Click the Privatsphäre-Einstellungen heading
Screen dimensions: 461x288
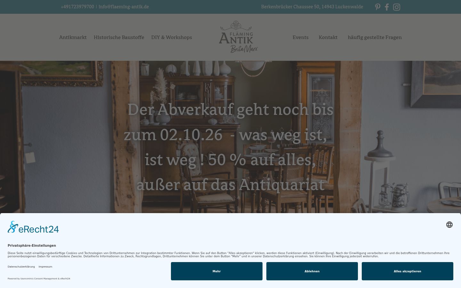[32, 245]
